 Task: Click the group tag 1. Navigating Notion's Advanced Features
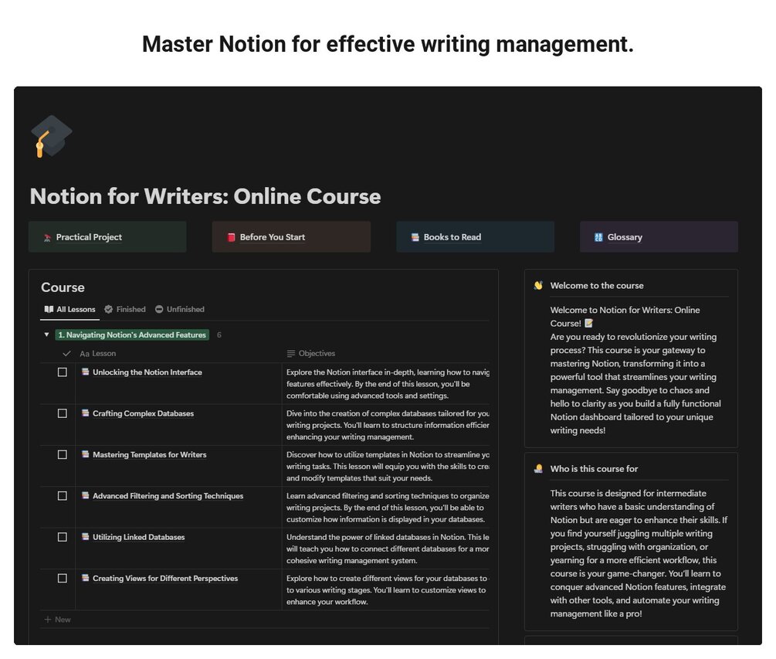(x=131, y=335)
